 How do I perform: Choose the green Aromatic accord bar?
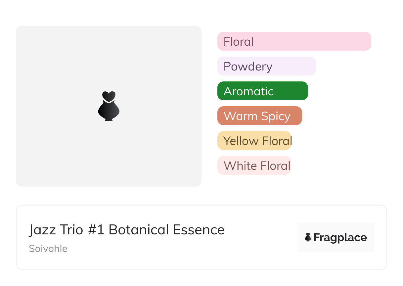click(x=262, y=91)
